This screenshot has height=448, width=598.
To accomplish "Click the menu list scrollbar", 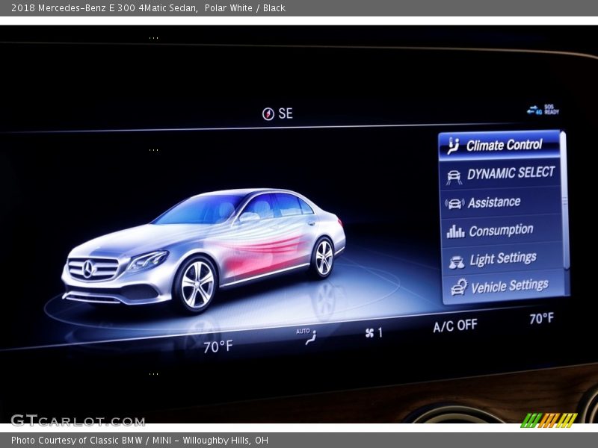I will [x=565, y=201].
